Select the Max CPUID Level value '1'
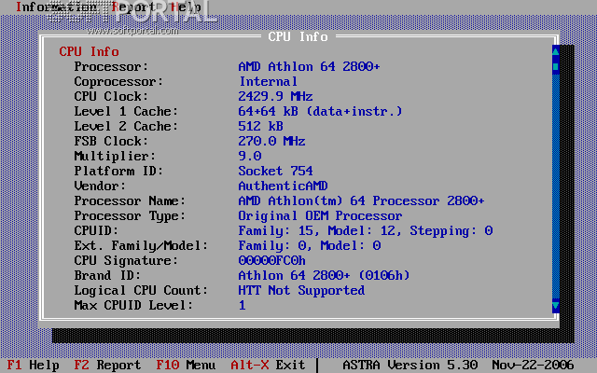597x373 pixels. click(243, 305)
